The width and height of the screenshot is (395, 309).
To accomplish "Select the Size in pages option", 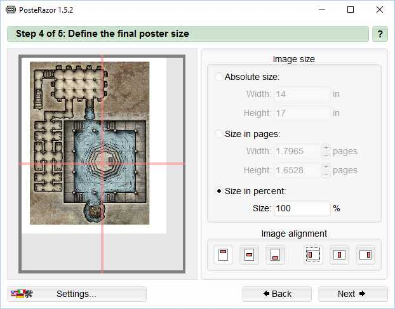I will coord(219,134).
